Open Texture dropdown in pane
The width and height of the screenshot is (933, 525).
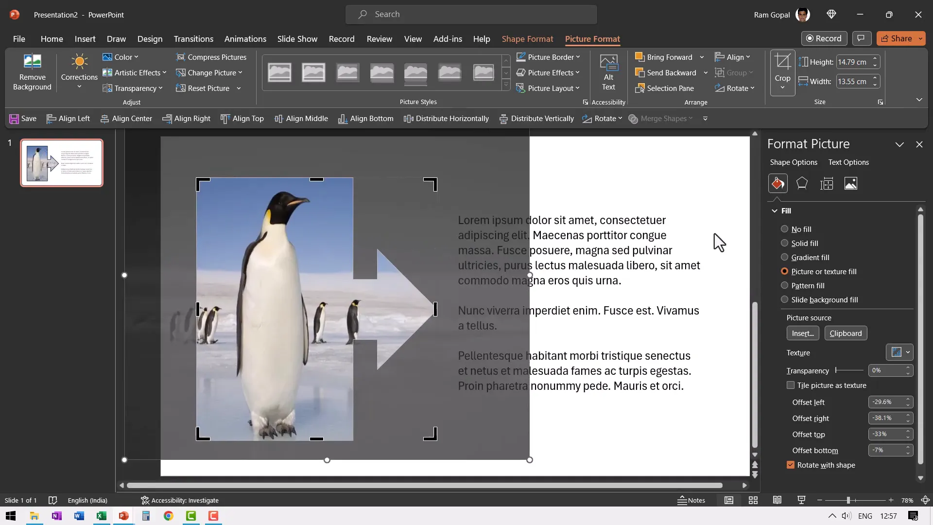coord(899,352)
